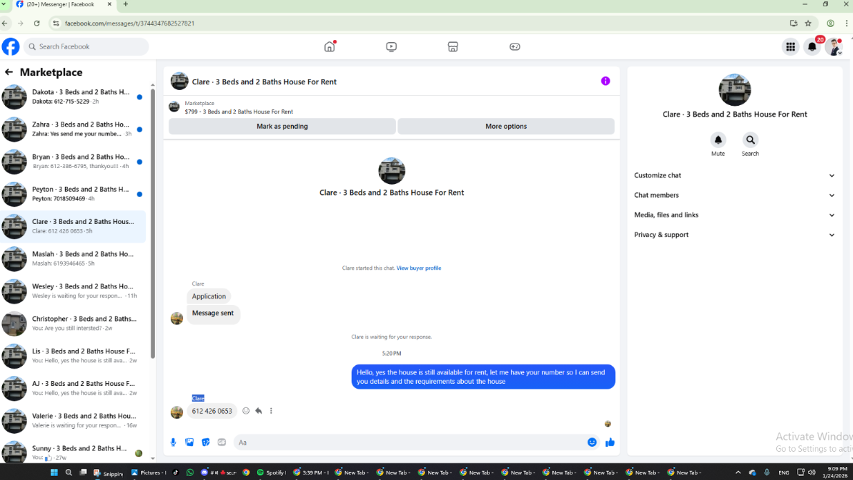Attach a file using the photo icon
This screenshot has width=853, height=480.
(189, 442)
